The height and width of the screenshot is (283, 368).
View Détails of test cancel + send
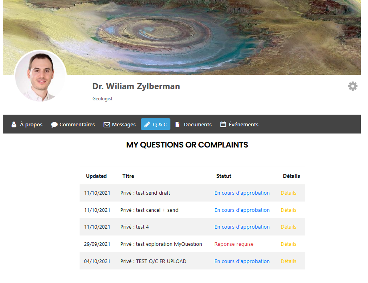point(288,210)
